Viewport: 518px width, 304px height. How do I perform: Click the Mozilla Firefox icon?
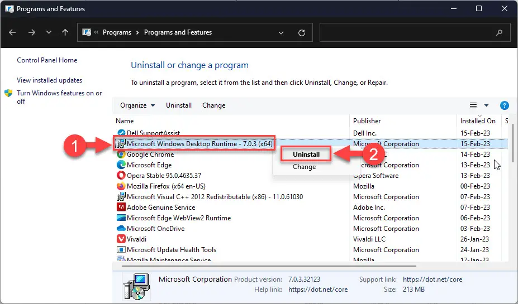pyautogui.click(x=121, y=186)
